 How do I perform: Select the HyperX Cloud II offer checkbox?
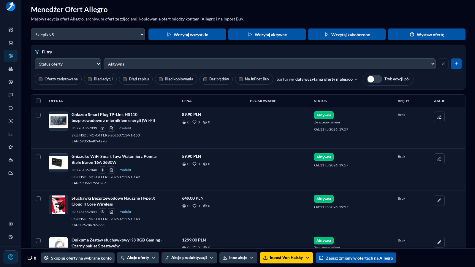tap(38, 199)
